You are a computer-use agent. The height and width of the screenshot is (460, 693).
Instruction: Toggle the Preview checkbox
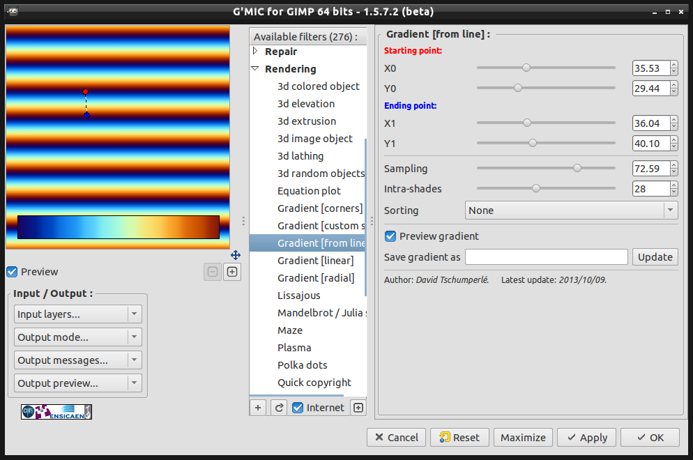(x=13, y=272)
